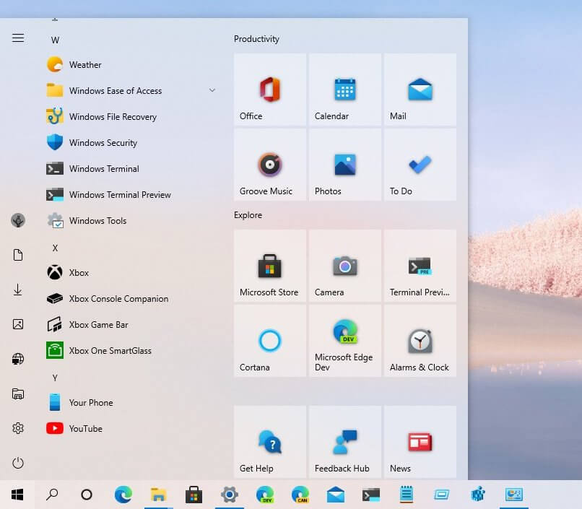Open Cortana from the Explore tiles
582x509 pixels.
pyautogui.click(x=269, y=341)
